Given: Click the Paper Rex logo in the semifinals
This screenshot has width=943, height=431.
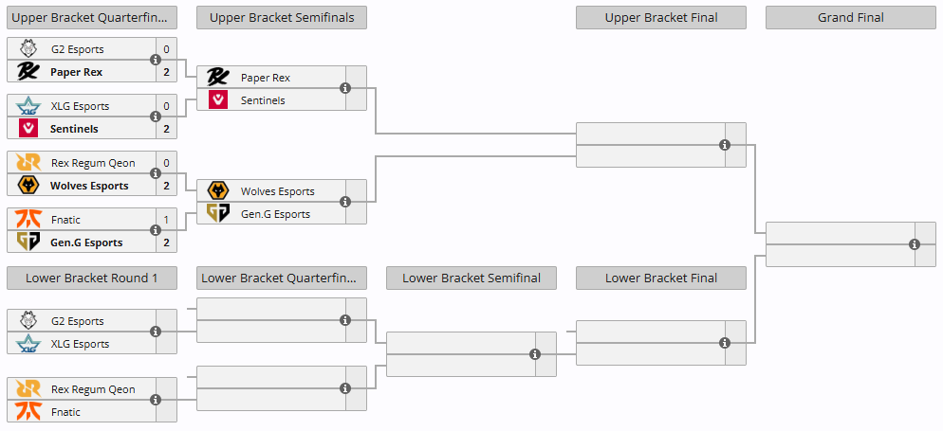Looking at the screenshot, I should pos(217,78).
